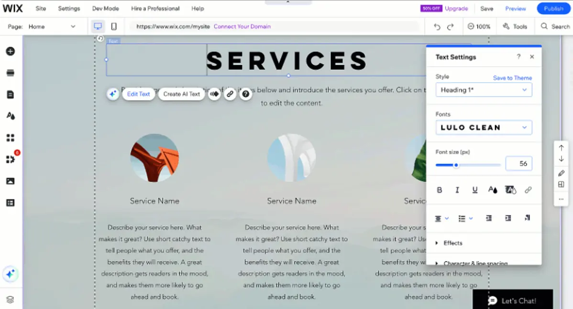Open the Settings menu

click(x=69, y=9)
